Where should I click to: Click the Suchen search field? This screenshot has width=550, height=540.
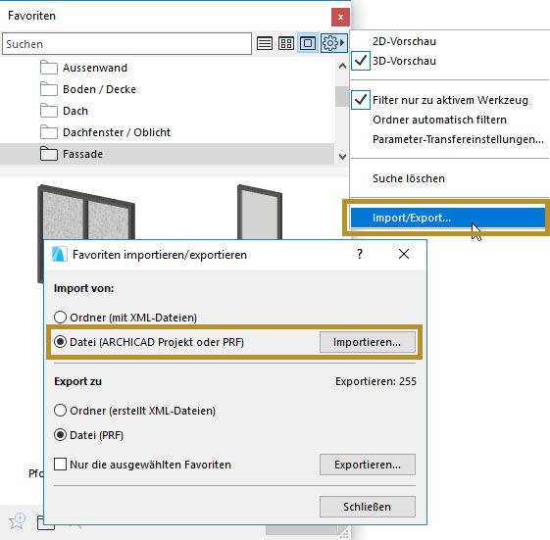tap(127, 44)
